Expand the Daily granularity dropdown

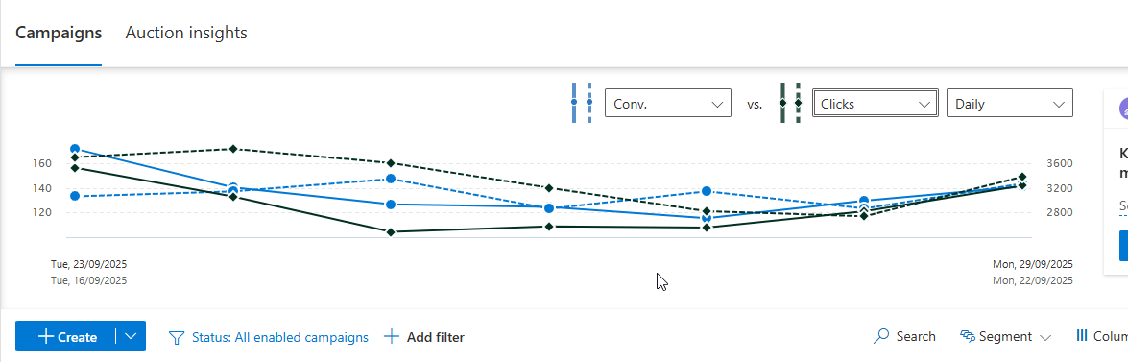[1009, 104]
